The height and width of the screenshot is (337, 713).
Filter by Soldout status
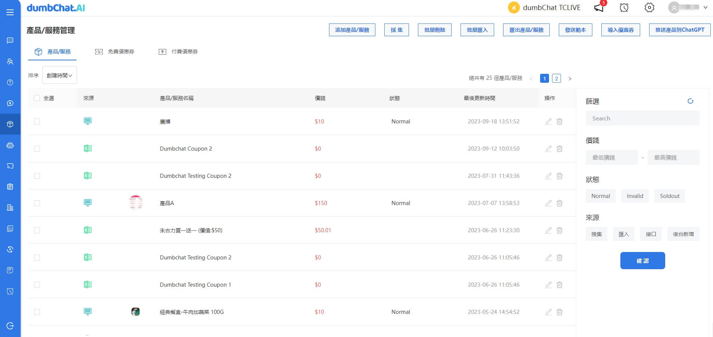670,196
